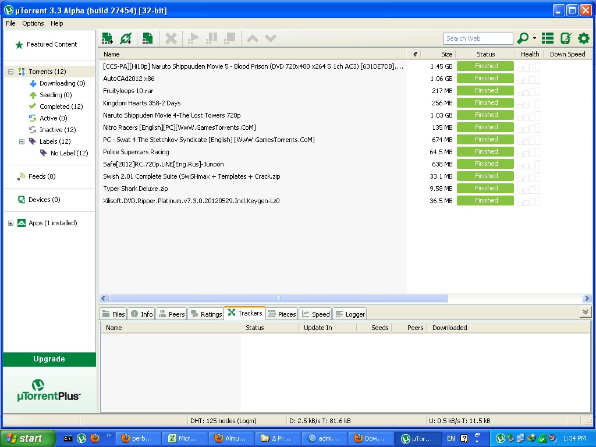
Task: Expand the Apps (1 installed) node
Action: [10, 223]
